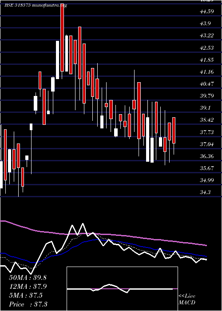Click the 35.67 price axis label
222x311 pixels.
(x=207, y=168)
